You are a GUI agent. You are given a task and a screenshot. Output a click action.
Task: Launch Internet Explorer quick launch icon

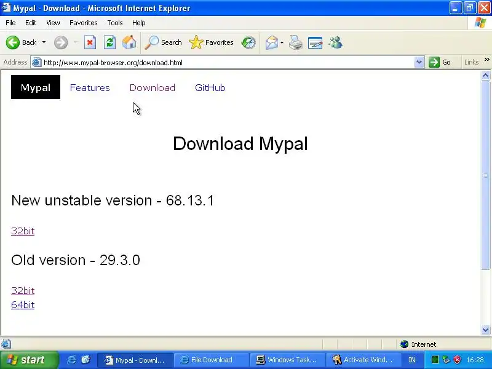click(x=71, y=360)
